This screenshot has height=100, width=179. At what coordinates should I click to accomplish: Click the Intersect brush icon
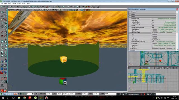click(2, 65)
